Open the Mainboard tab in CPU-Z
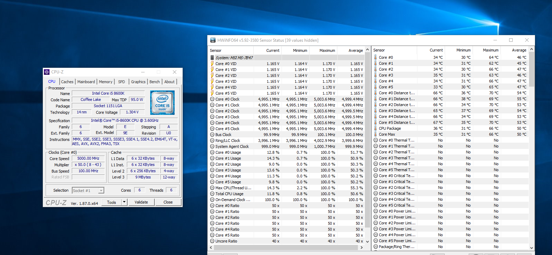 coord(86,82)
